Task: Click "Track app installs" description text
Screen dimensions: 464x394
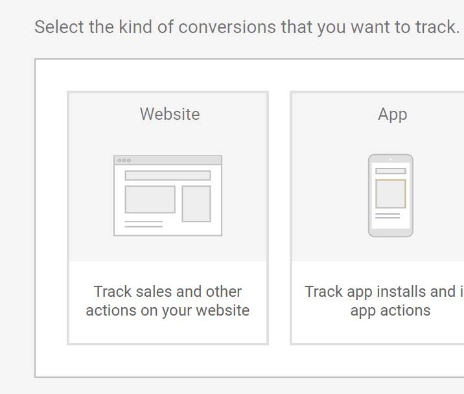Action: click(x=384, y=292)
